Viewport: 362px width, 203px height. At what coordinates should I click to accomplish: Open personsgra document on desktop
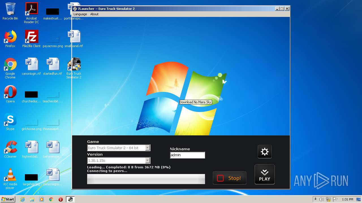53,177
